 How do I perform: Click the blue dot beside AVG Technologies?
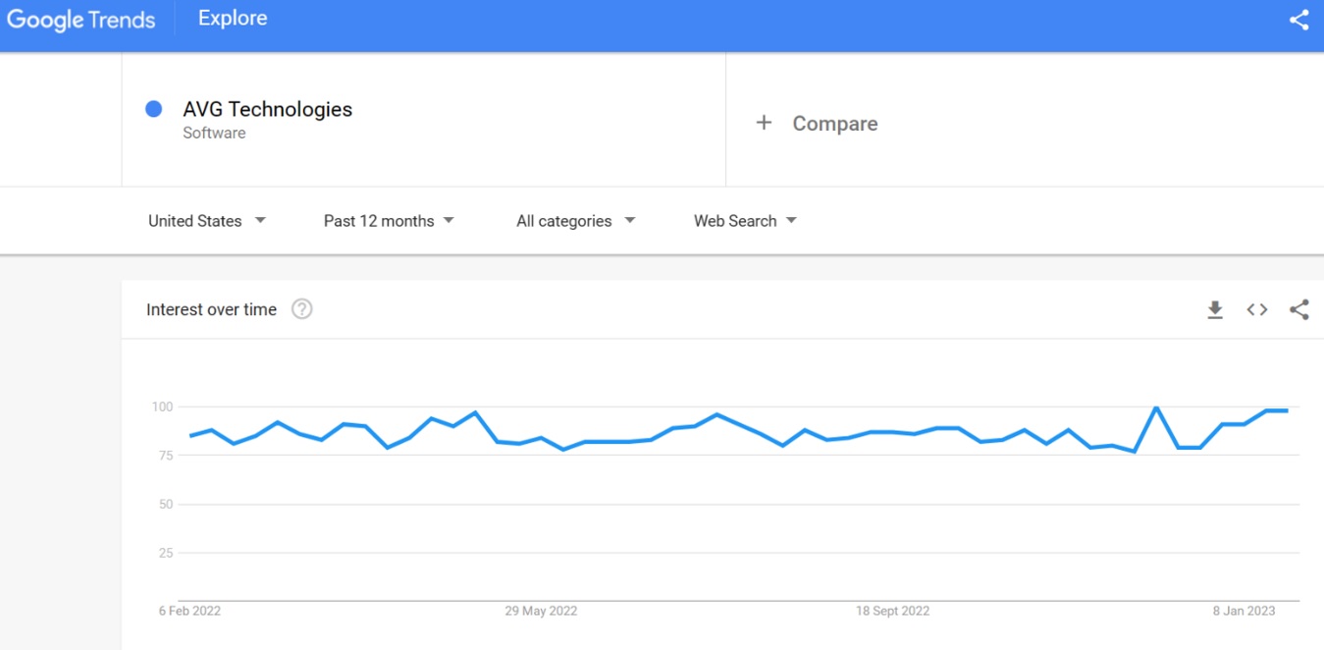(x=153, y=109)
